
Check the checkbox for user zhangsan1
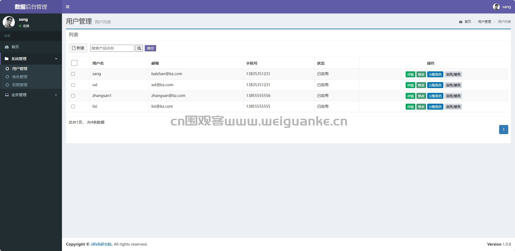(x=73, y=96)
